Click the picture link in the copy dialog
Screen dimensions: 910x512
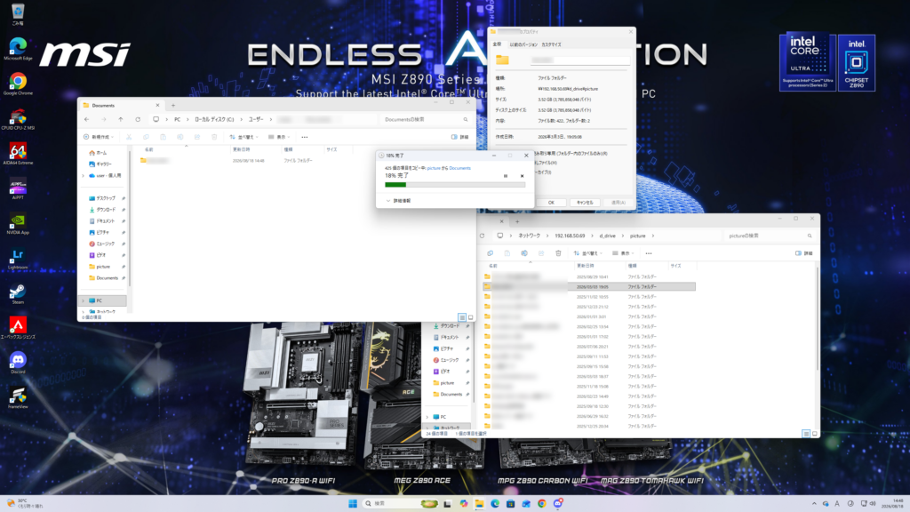434,168
